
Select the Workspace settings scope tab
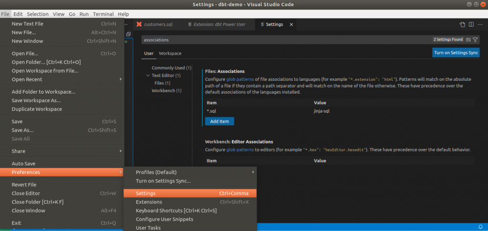170,53
